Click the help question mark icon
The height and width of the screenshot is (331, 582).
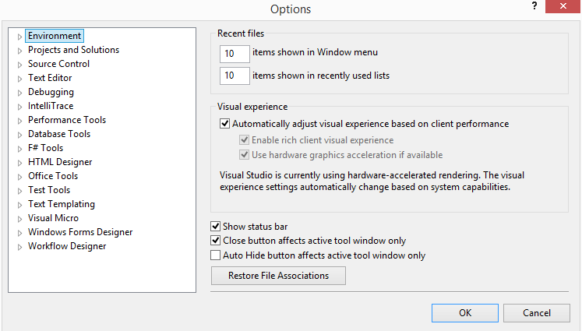(x=534, y=6)
